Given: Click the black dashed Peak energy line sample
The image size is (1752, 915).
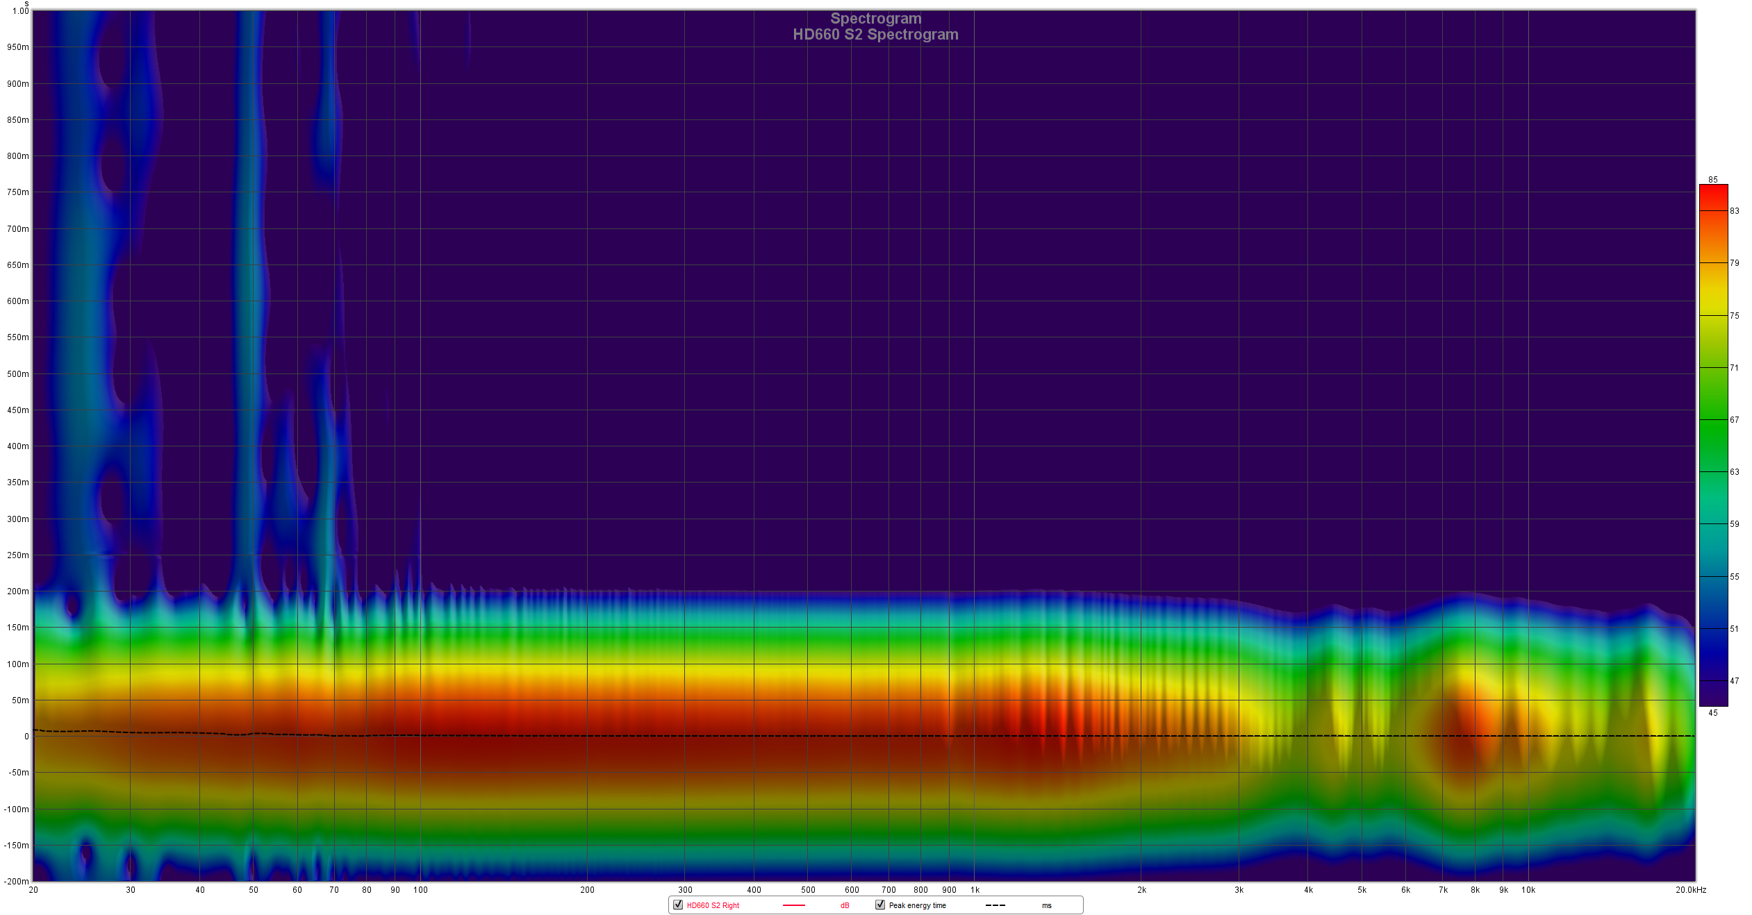Looking at the screenshot, I should click(x=995, y=905).
